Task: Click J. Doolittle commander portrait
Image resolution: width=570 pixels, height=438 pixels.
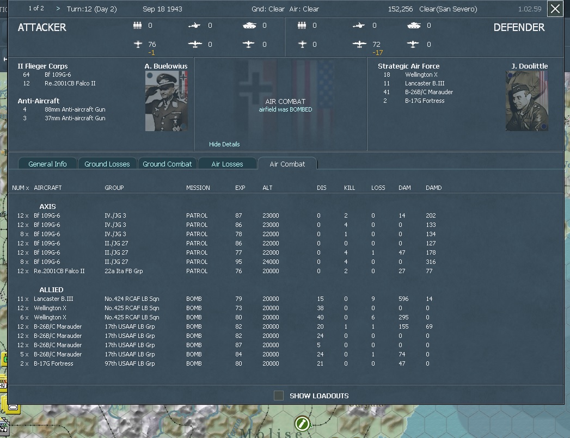Action: tap(526, 100)
